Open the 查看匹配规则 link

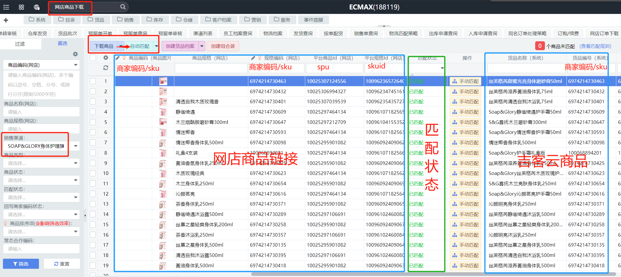[595, 46]
